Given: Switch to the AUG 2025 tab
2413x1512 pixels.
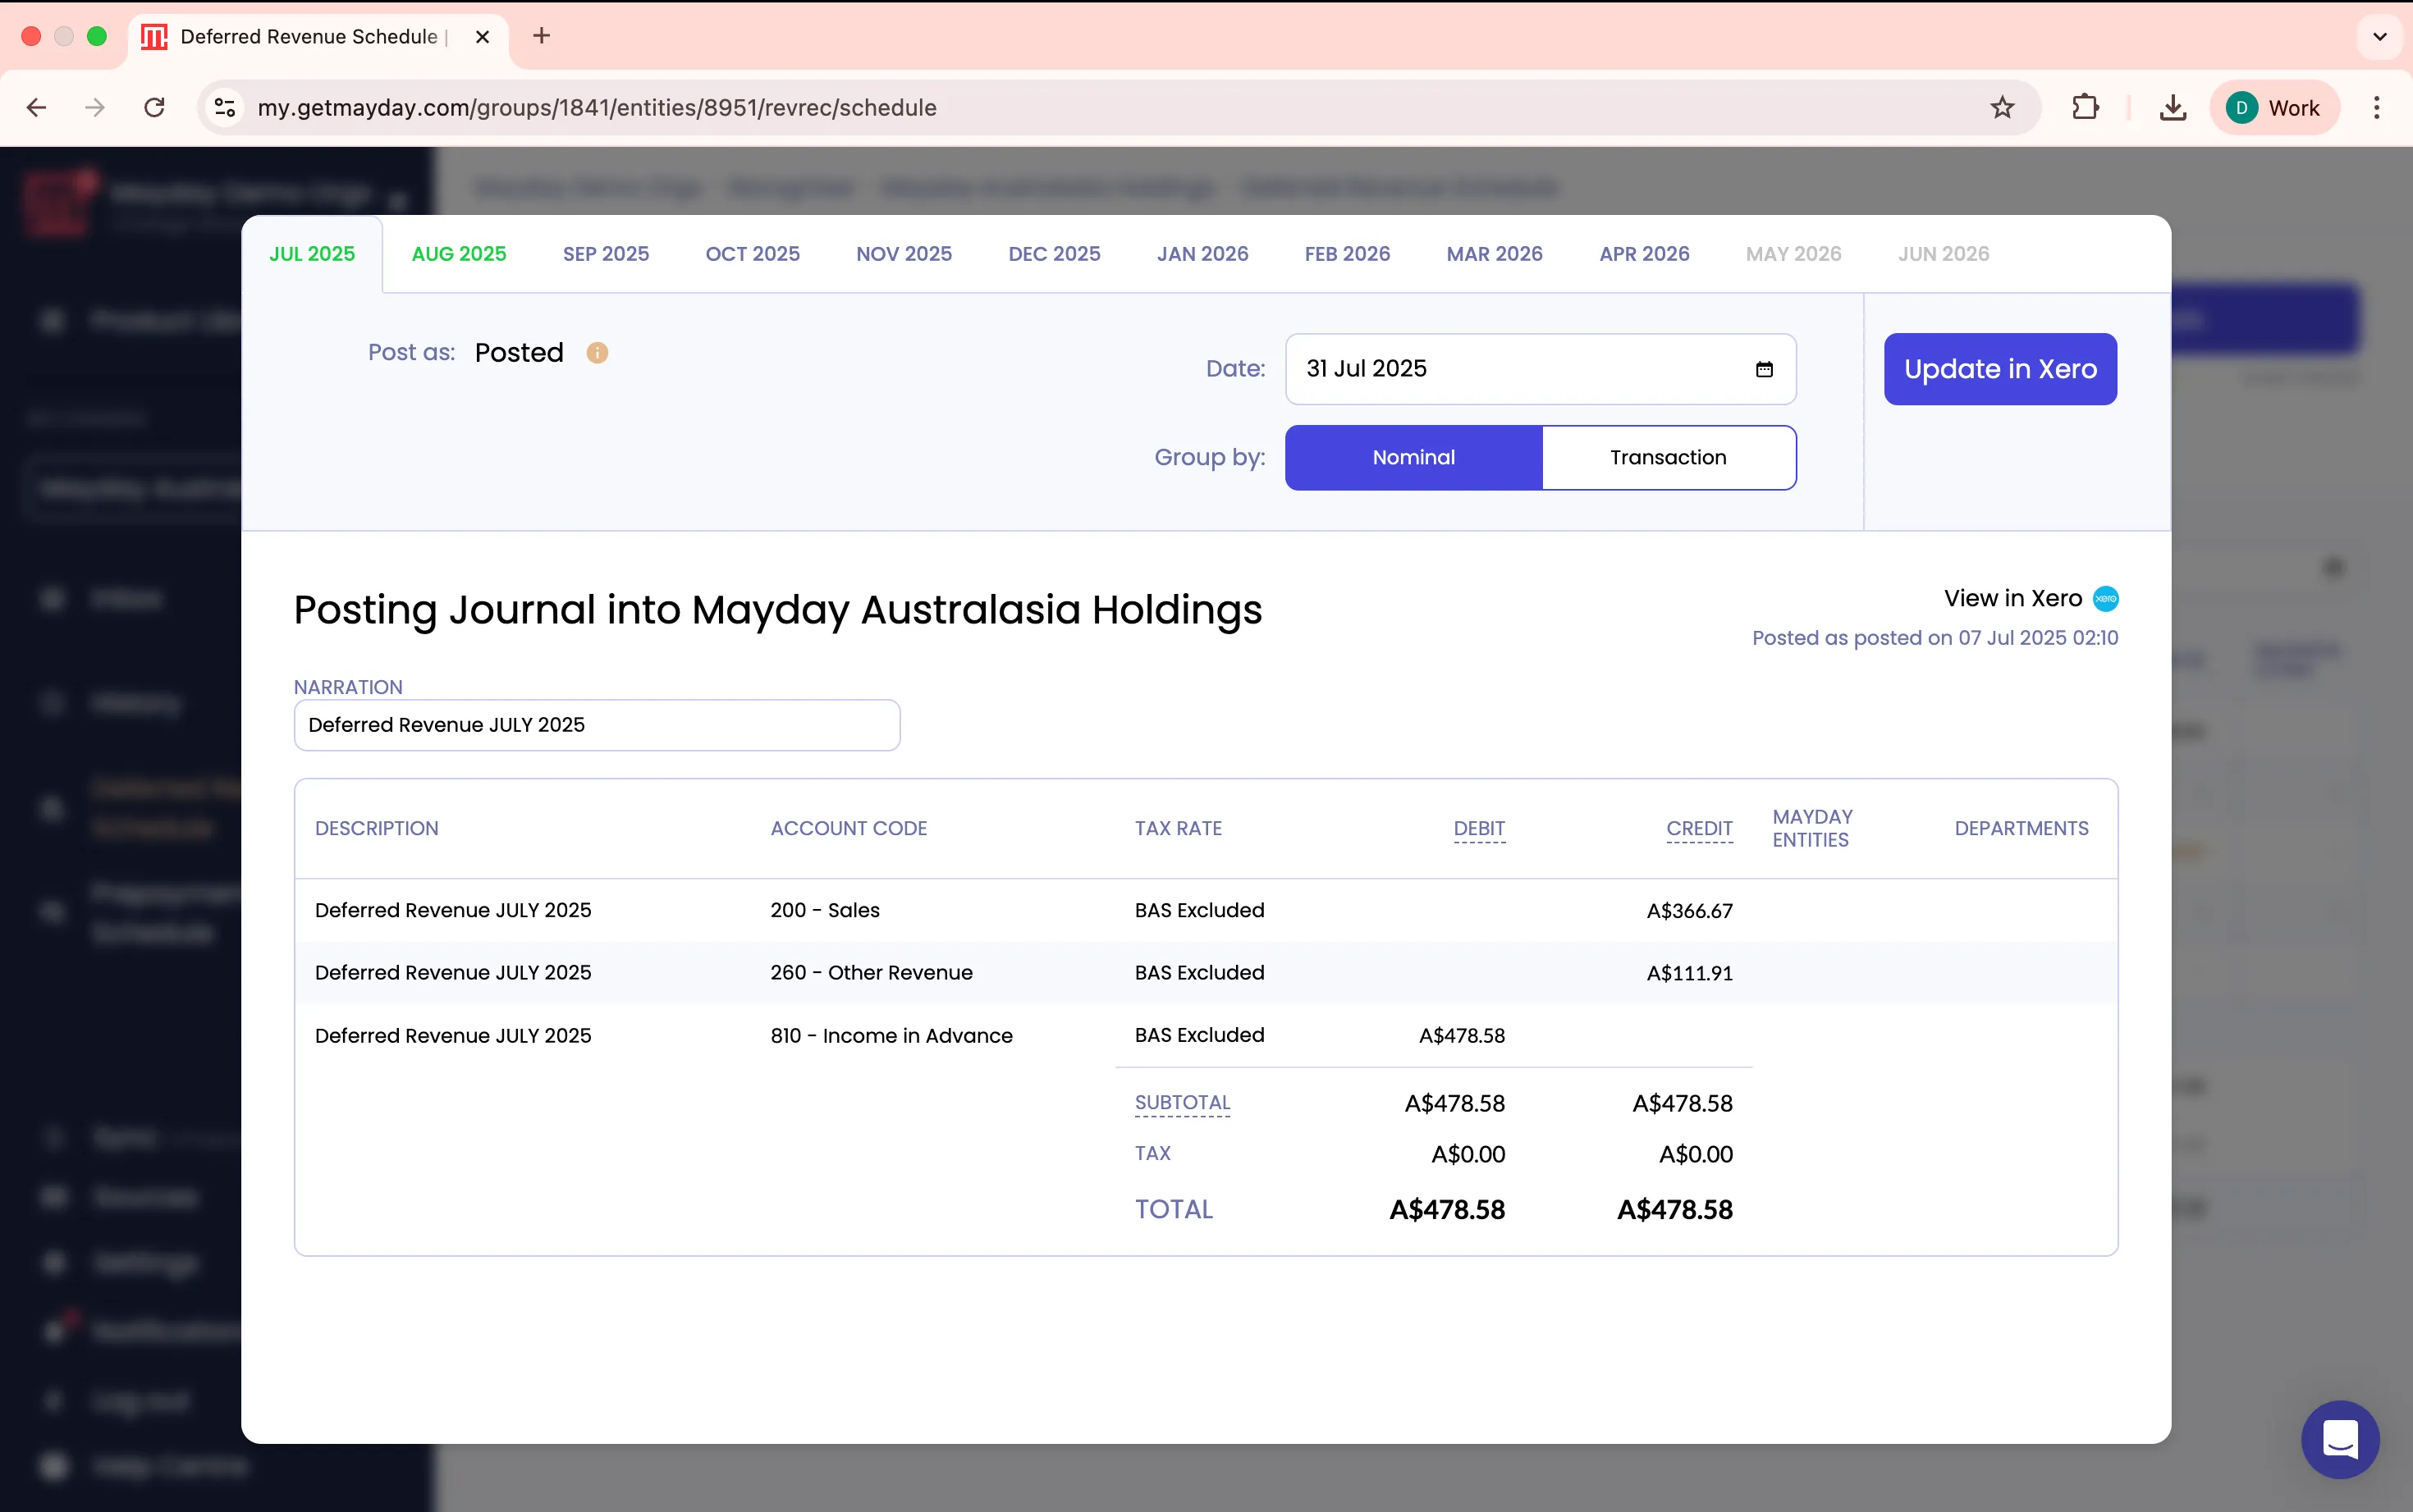Looking at the screenshot, I should tap(458, 254).
